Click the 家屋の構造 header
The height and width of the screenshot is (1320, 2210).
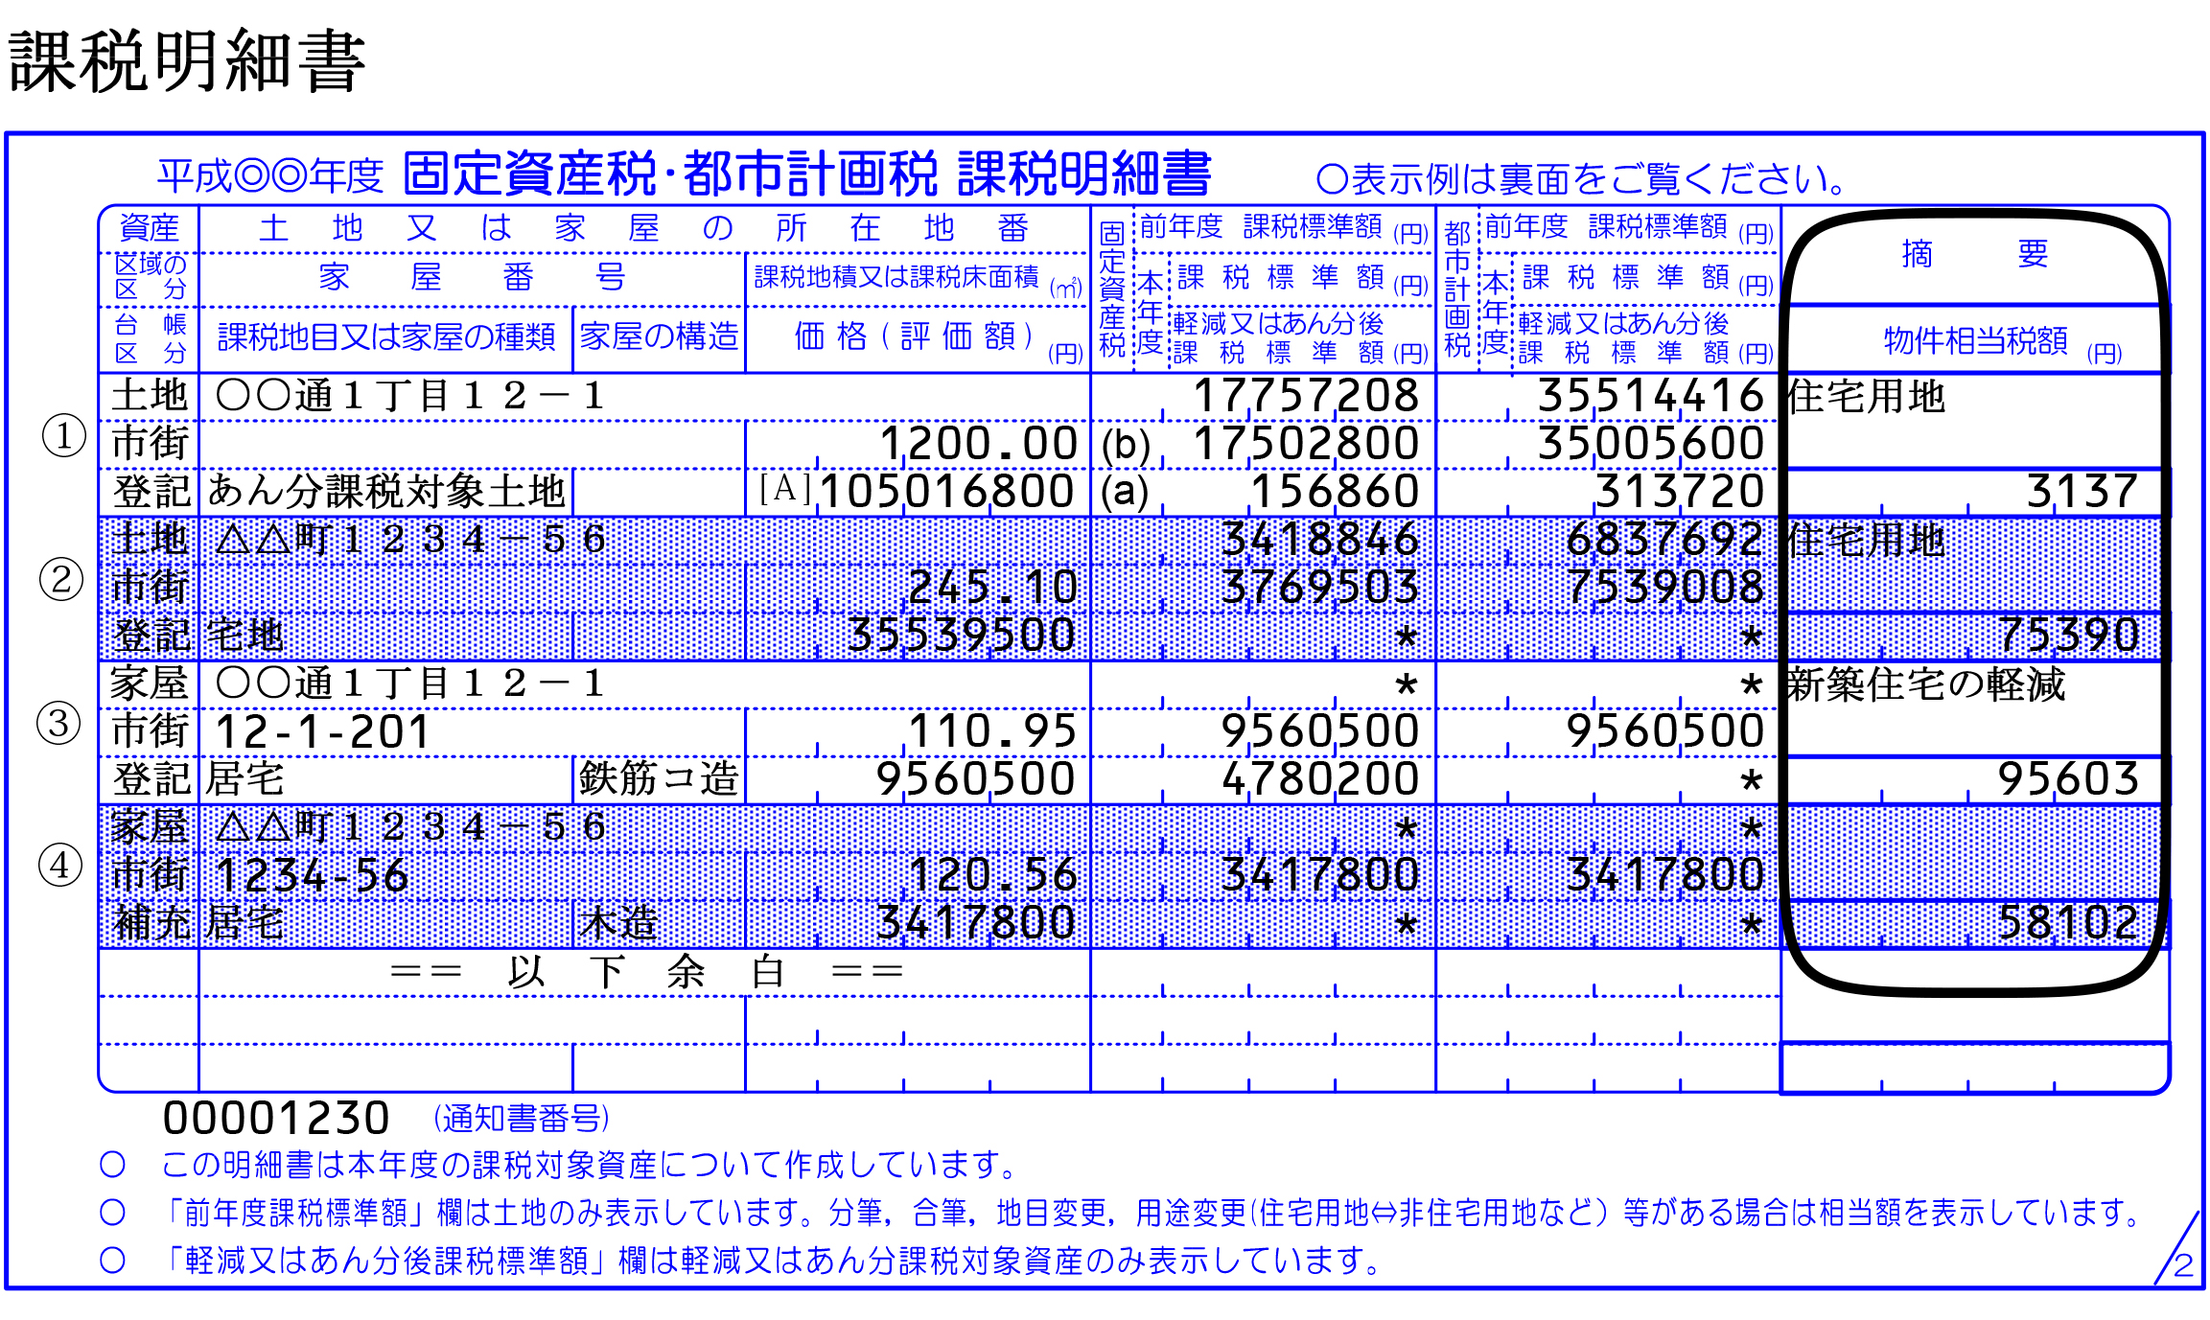click(660, 336)
